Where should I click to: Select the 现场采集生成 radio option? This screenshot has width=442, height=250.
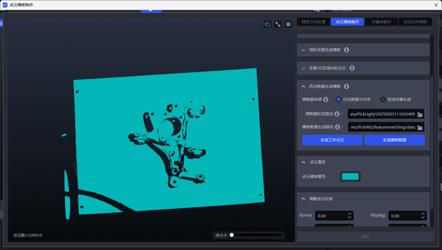(383, 100)
